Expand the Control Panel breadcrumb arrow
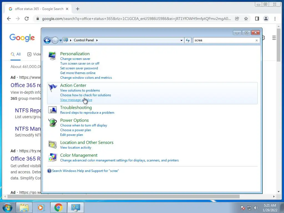The width and height of the screenshot is (284, 213). click(x=97, y=40)
